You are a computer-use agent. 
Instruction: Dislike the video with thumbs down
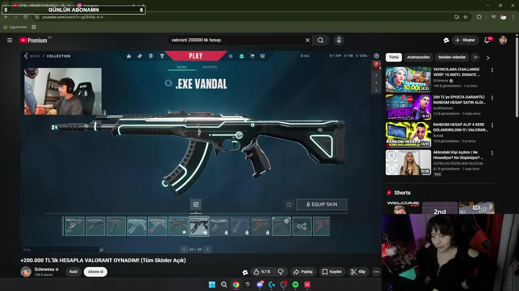(281, 272)
